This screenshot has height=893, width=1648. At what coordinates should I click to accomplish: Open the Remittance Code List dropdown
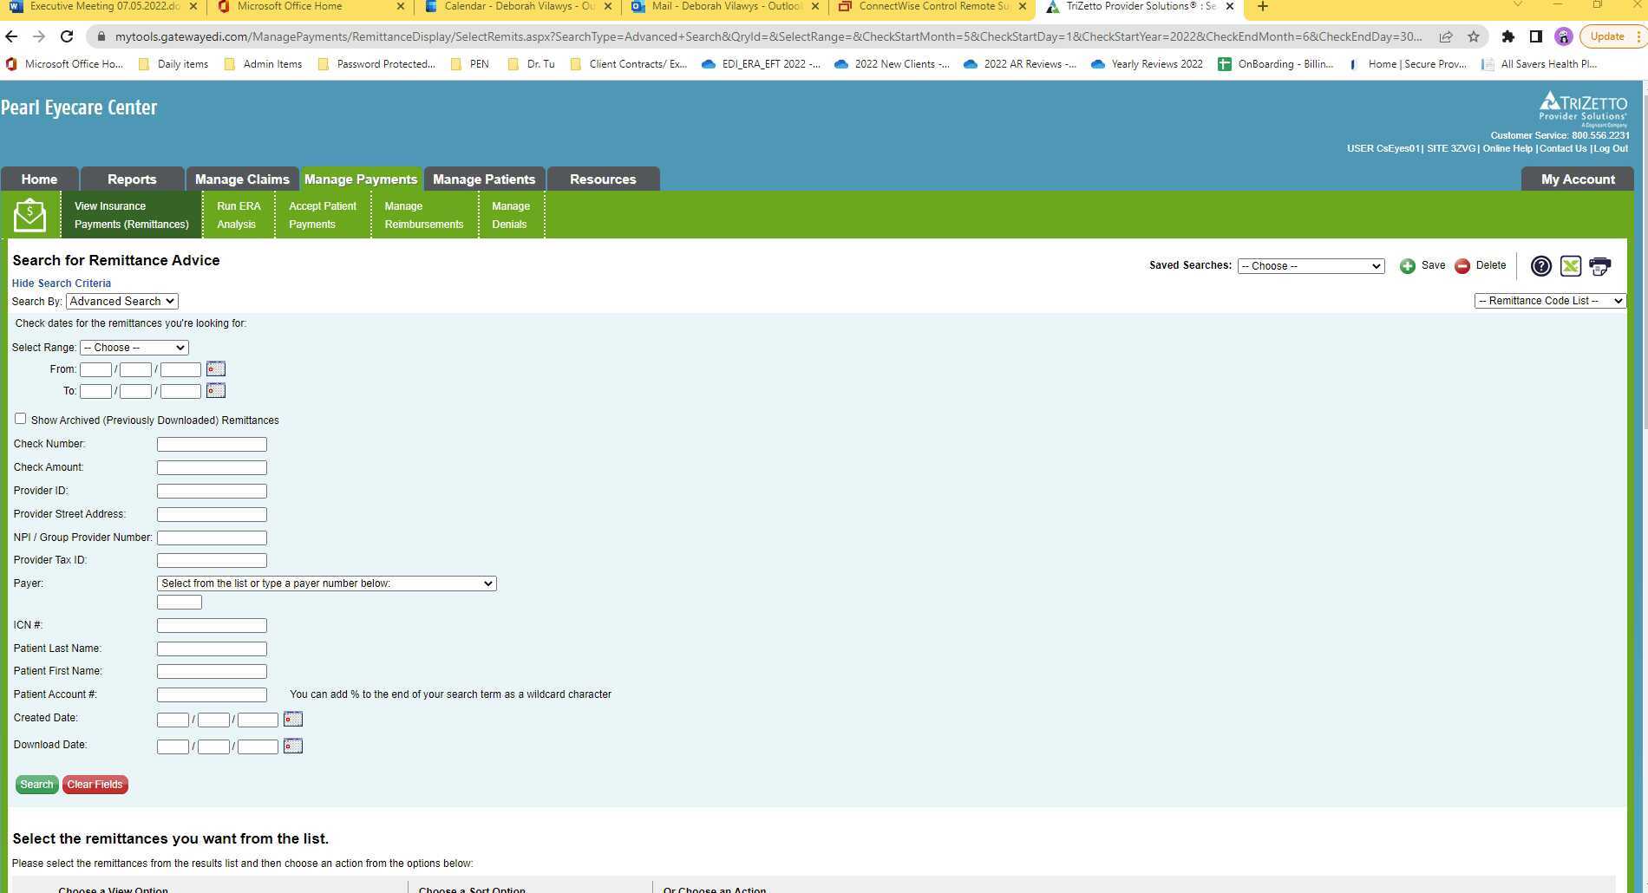point(1549,301)
